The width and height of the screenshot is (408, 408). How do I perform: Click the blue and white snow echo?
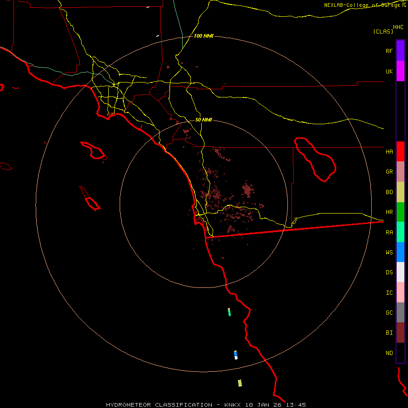236,355
